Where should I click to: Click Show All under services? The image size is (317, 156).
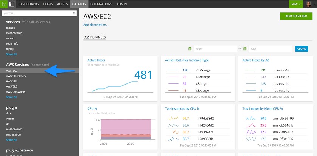11,54
